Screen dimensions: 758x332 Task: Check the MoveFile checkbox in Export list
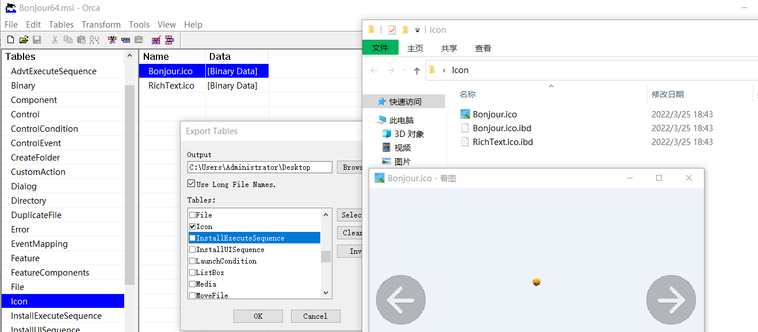(192, 295)
